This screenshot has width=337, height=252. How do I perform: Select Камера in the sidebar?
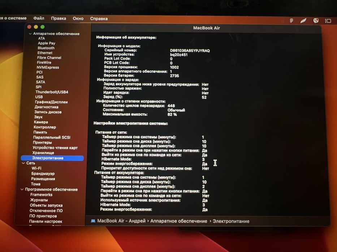pos(41,122)
